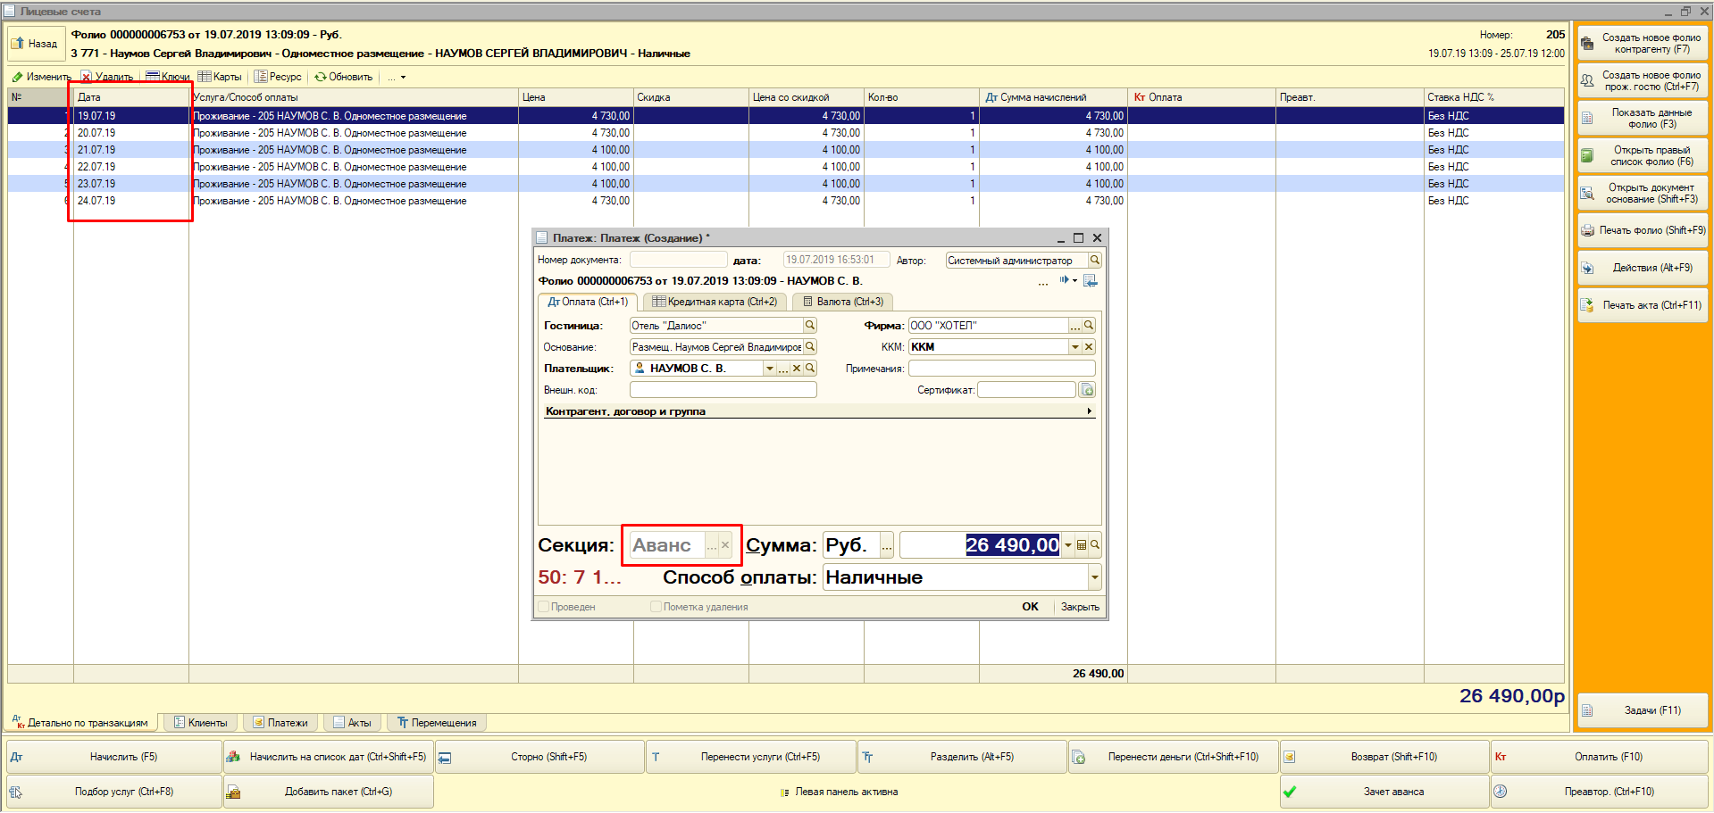Click the Зачет аванса green checkmark button
Screen dimensions: 1714x813
point(1384,792)
